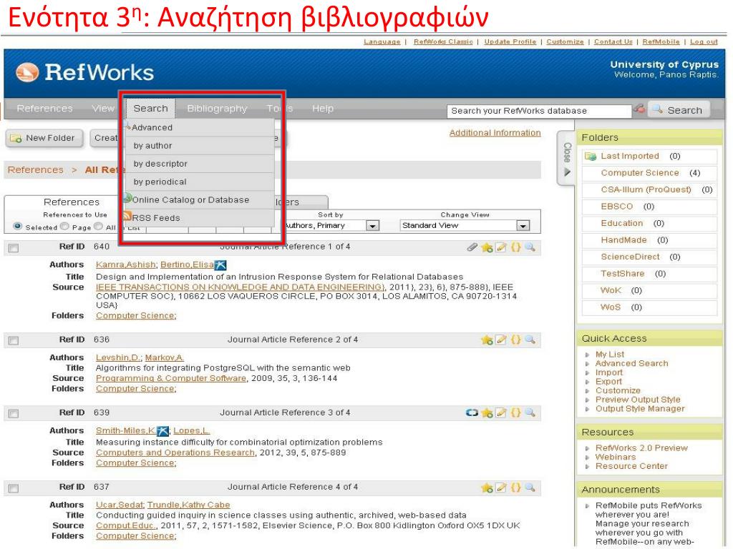Edit reference 637 with the pencil icon
Viewport: 733px width, 549px height.
[501, 488]
